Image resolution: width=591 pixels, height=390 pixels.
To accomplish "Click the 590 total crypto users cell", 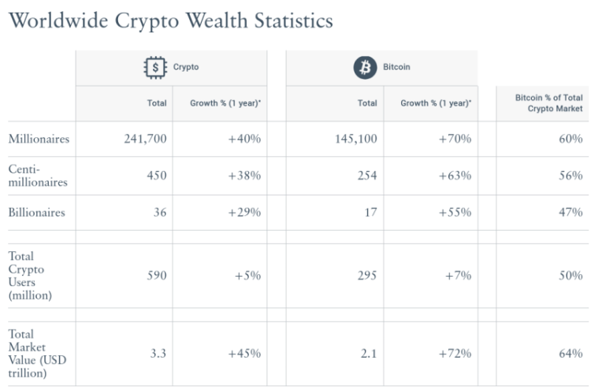I will click(x=156, y=276).
